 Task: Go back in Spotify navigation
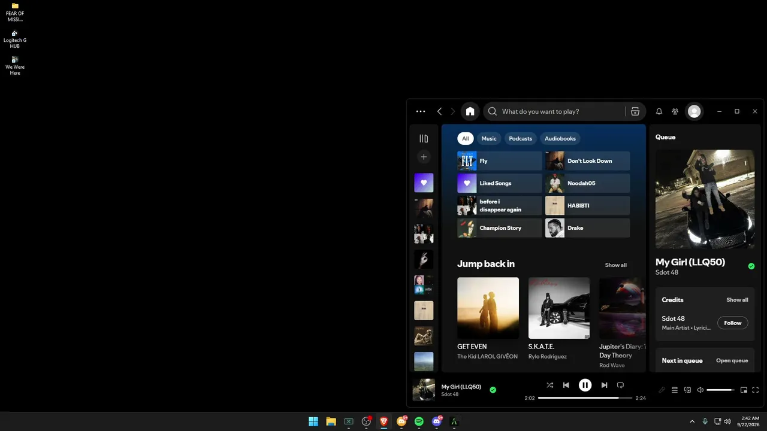(439, 111)
